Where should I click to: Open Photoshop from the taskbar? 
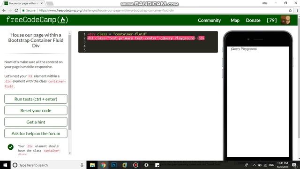[x=114, y=165]
